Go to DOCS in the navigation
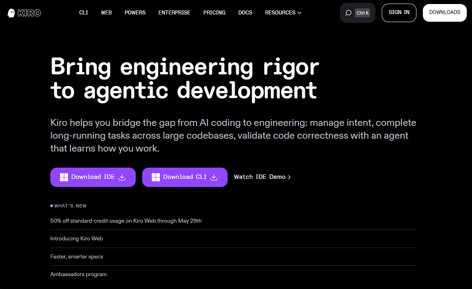Image resolution: width=472 pixels, height=289 pixels. pos(245,12)
